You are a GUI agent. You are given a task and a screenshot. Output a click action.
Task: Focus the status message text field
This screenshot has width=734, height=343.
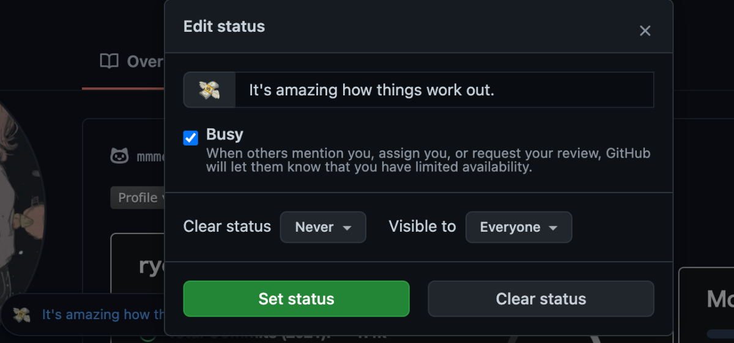click(x=445, y=90)
